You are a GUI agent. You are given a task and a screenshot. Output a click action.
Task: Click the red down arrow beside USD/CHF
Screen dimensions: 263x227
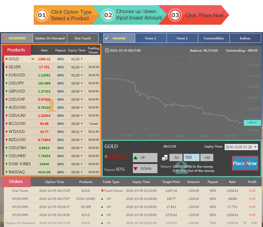click(x=6, y=99)
